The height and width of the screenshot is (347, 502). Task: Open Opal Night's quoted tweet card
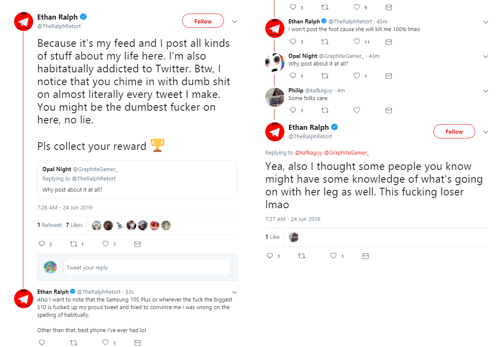(x=137, y=179)
